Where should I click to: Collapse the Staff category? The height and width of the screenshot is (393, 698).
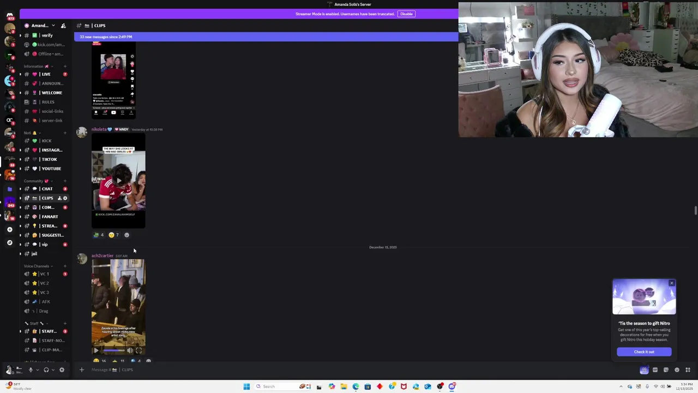tap(36, 323)
